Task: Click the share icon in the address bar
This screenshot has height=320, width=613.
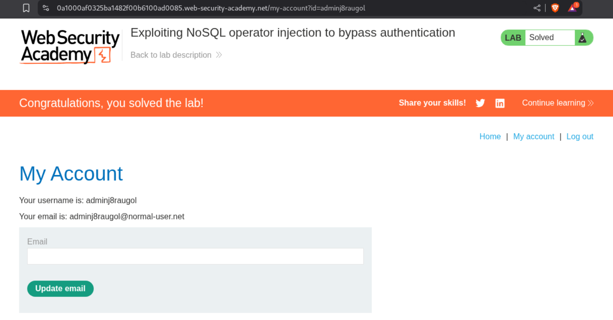Action: pyautogui.click(x=537, y=8)
